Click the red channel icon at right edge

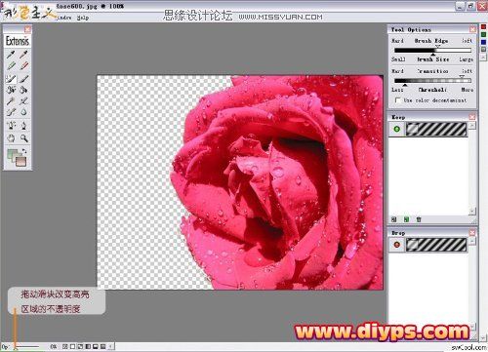click(484, 26)
